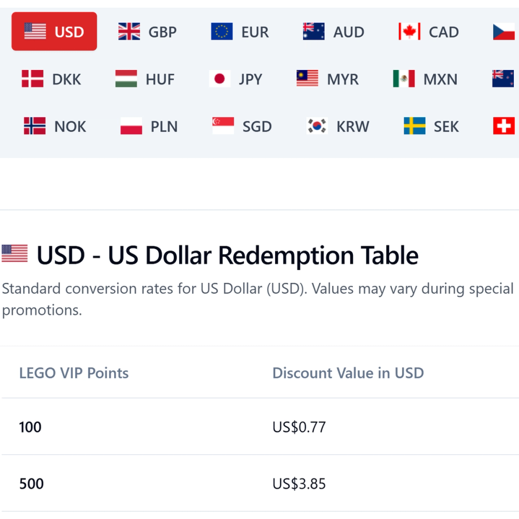Choose PLN currency

pos(149,126)
